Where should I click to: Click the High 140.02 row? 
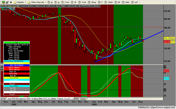pyautogui.click(x=17, y=55)
